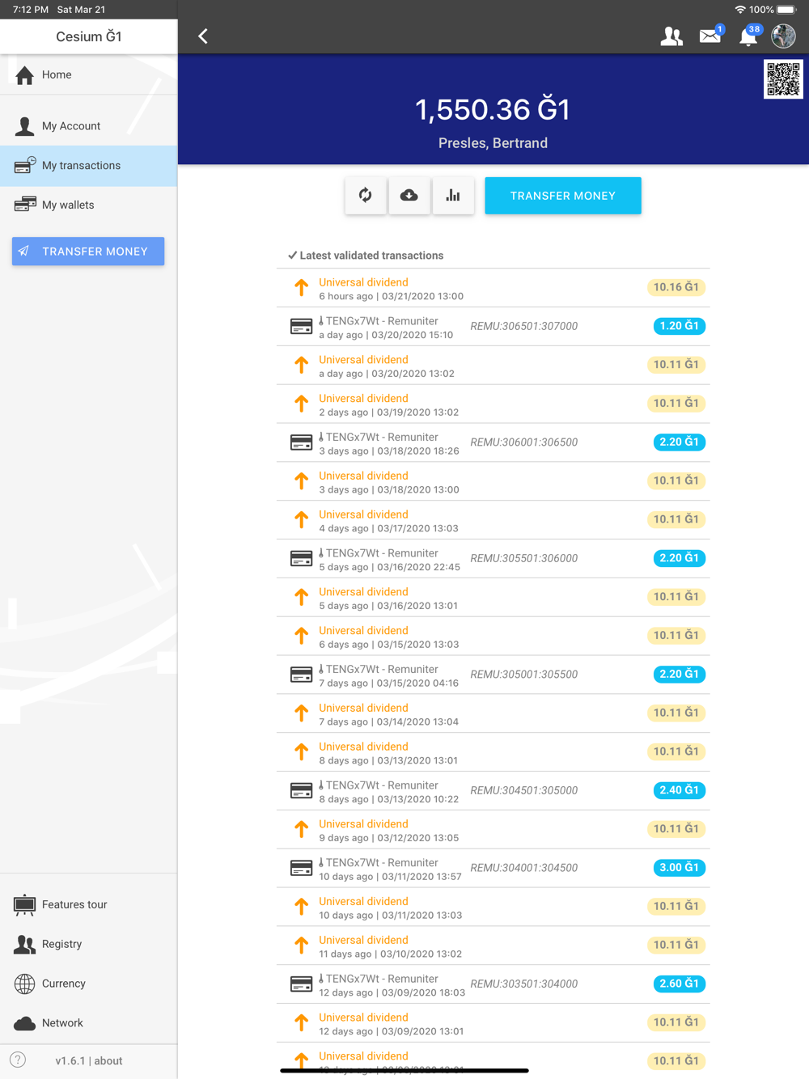
Task: Open the v1.6.1 about link
Action: pyautogui.click(x=89, y=1061)
